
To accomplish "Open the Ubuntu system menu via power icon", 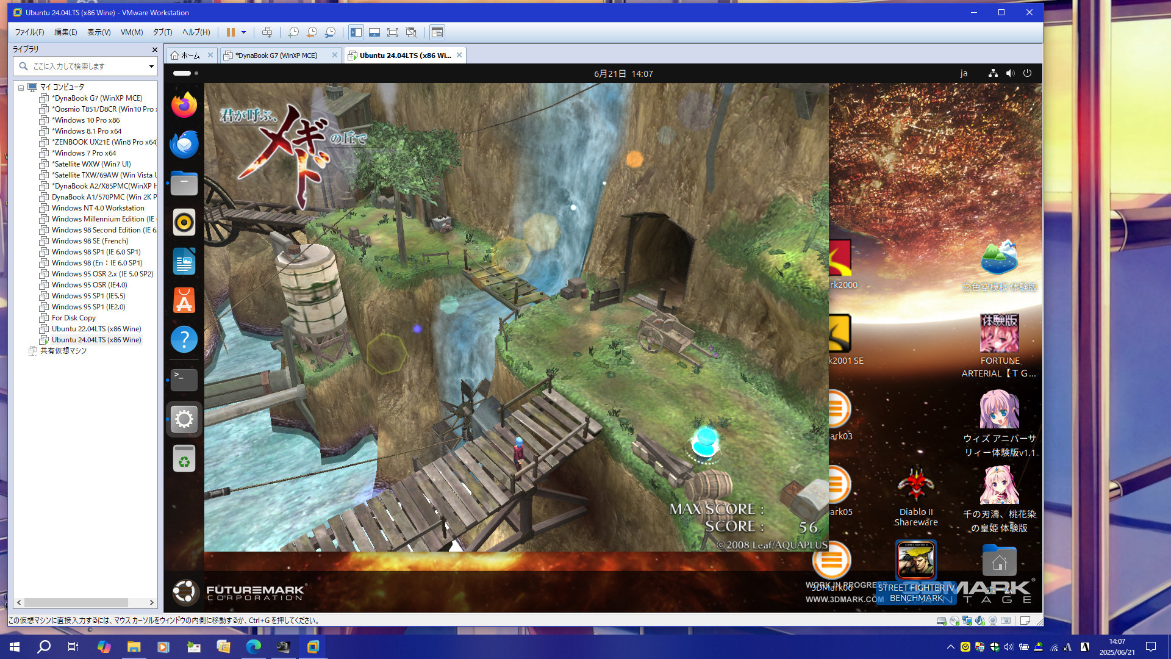I will pos(1027,73).
